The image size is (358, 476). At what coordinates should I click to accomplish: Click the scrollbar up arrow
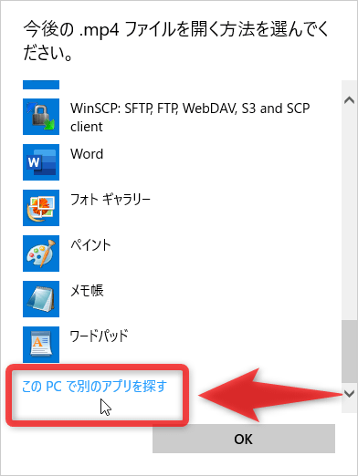tap(349, 100)
